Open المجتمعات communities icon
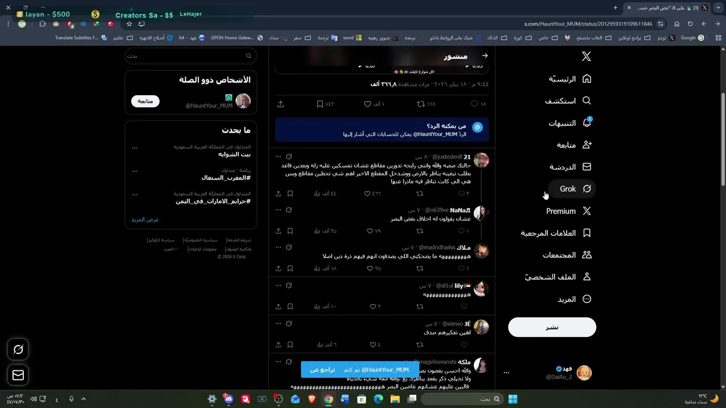Screen dimensions: 726x408 coord(587,255)
